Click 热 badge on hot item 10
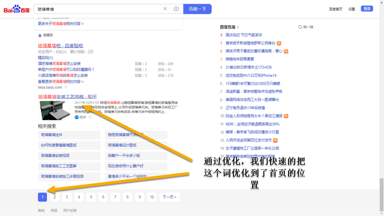 pyautogui.click(x=286, y=116)
